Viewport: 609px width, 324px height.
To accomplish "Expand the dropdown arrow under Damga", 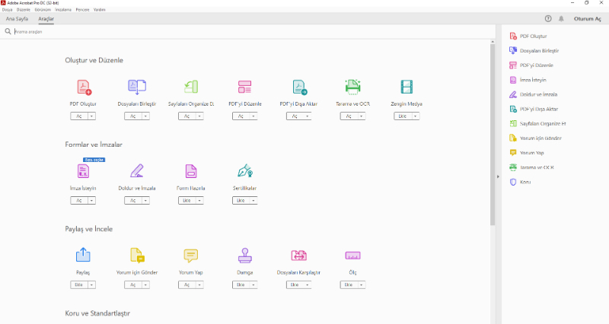I will (253, 284).
